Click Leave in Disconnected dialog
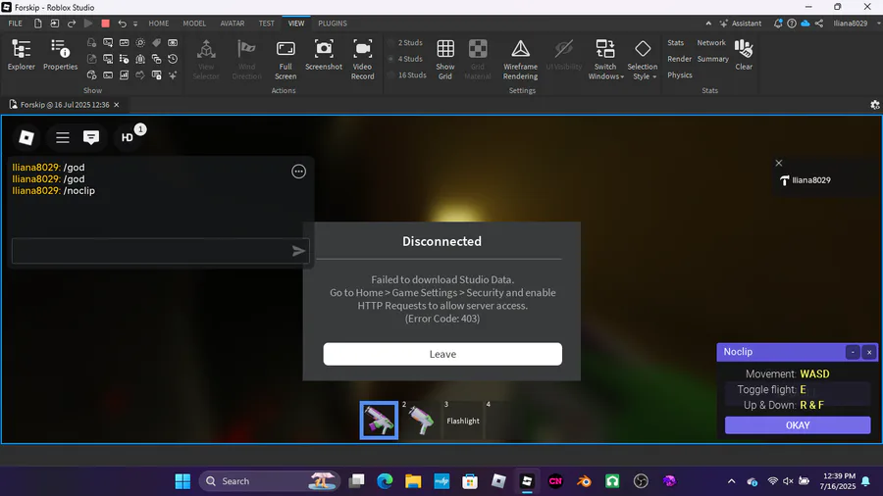 click(x=442, y=354)
